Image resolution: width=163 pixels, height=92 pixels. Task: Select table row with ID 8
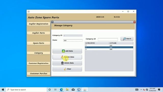(109, 49)
